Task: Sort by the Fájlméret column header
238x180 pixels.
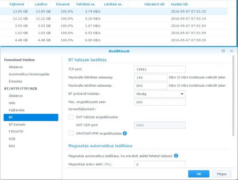Action: click(x=17, y=4)
